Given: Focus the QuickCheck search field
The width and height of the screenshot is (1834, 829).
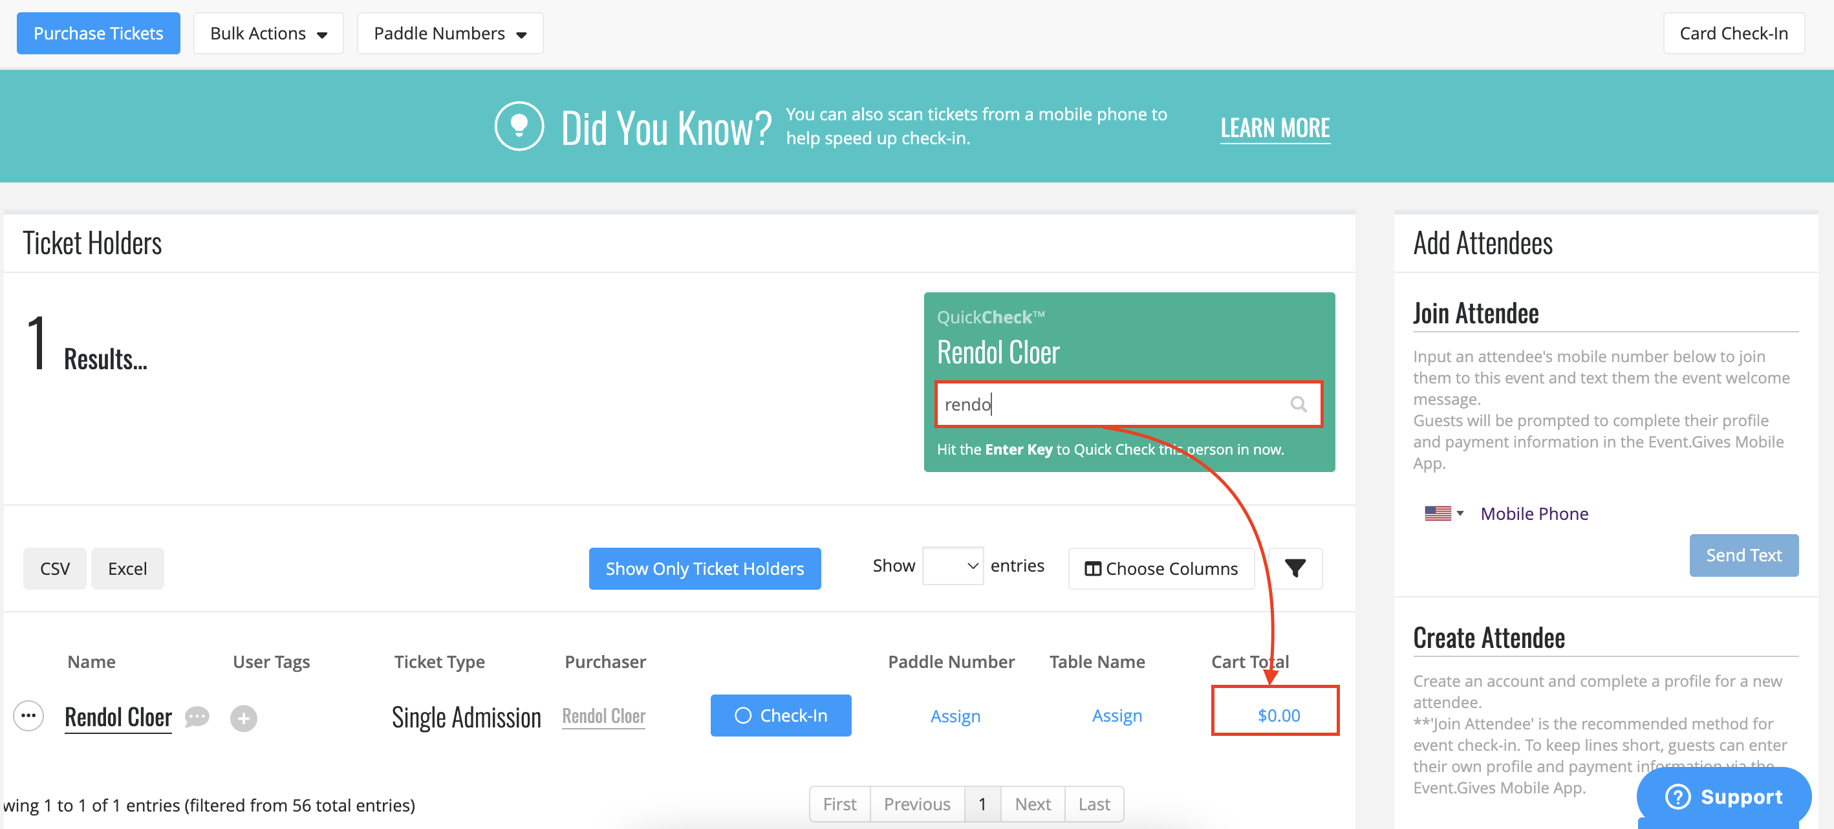Looking at the screenshot, I should pyautogui.click(x=1128, y=405).
